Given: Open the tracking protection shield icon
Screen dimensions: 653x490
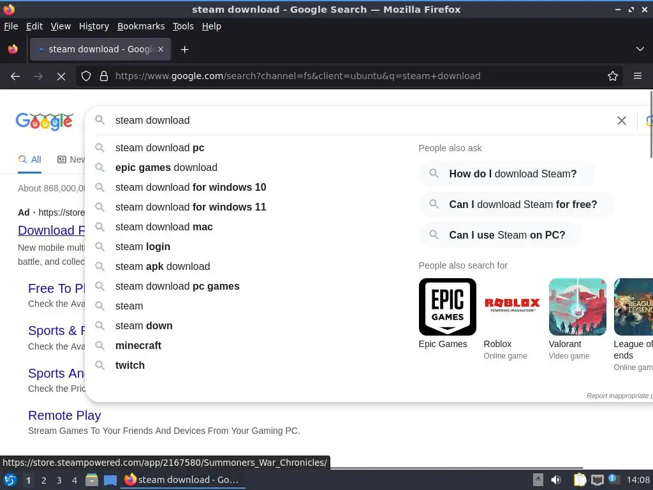Looking at the screenshot, I should pyautogui.click(x=86, y=77).
